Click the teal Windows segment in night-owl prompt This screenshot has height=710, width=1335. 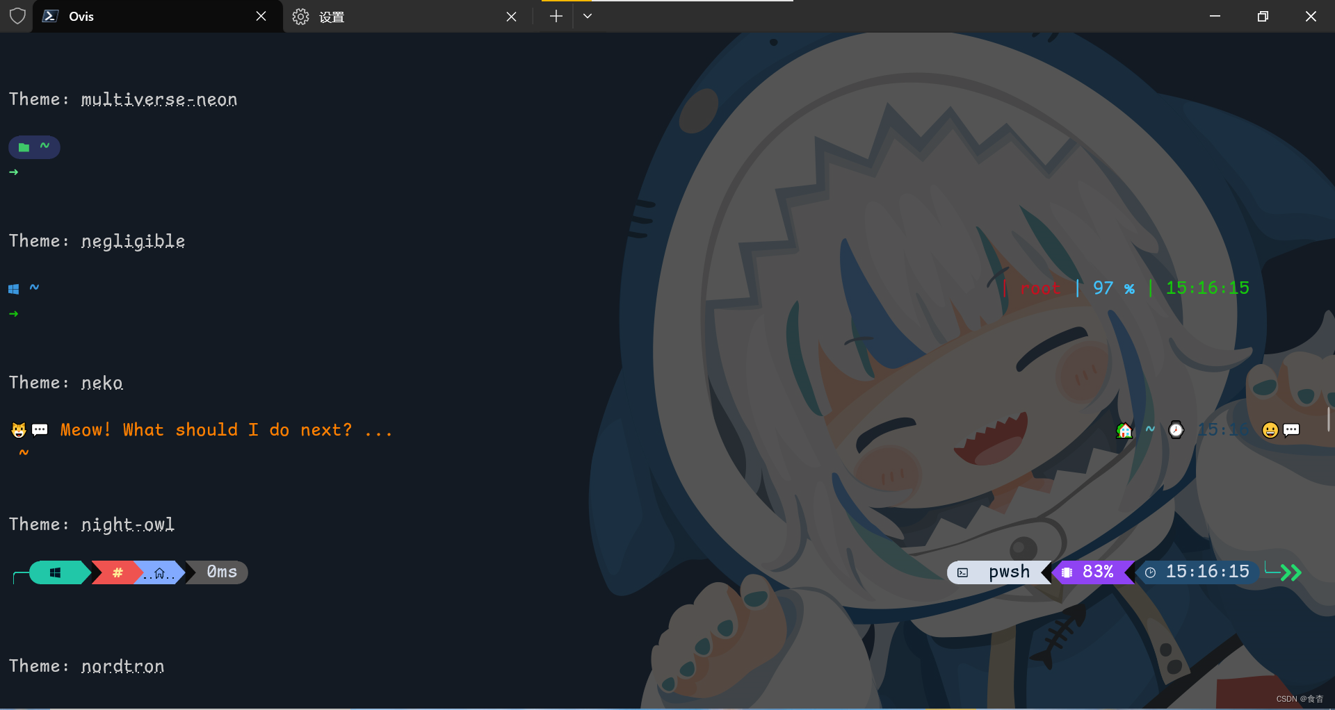pos(59,572)
